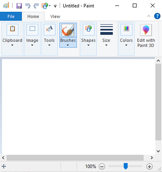Select the Brushes paintbrush icon
162x172 pixels.
(68, 30)
